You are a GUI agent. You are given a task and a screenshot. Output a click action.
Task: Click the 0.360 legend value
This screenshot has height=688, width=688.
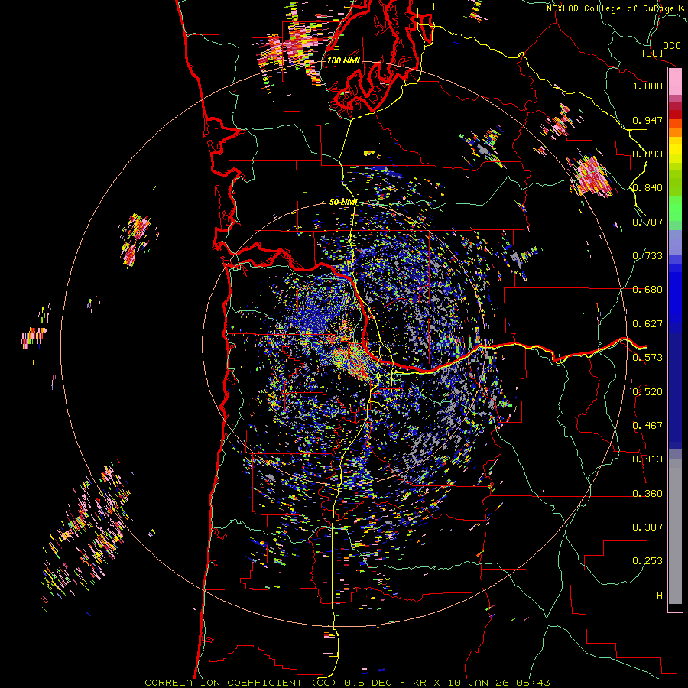click(x=647, y=494)
